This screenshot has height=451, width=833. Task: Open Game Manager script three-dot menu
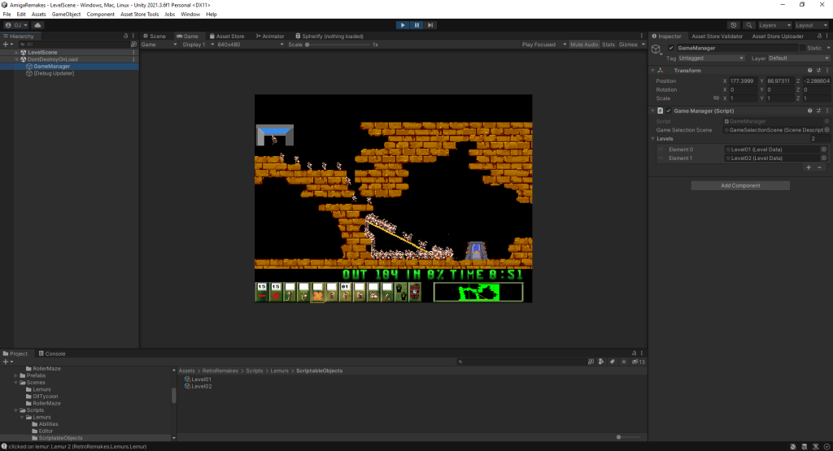tap(827, 111)
